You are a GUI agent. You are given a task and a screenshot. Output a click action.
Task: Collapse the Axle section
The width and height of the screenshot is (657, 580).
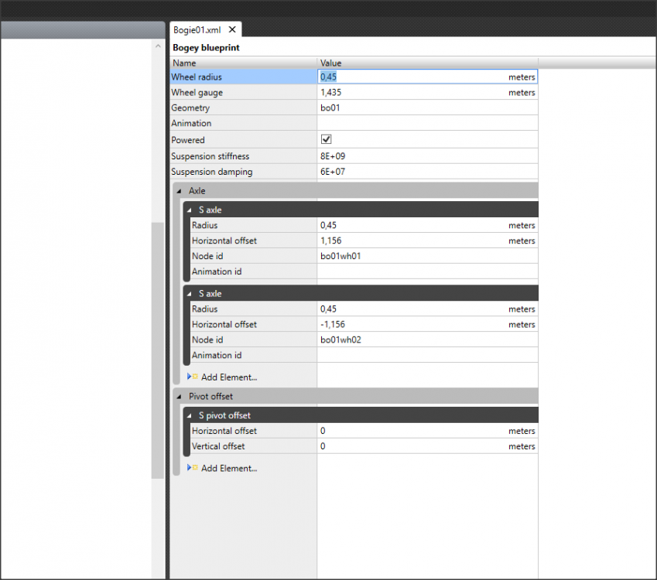coord(179,190)
